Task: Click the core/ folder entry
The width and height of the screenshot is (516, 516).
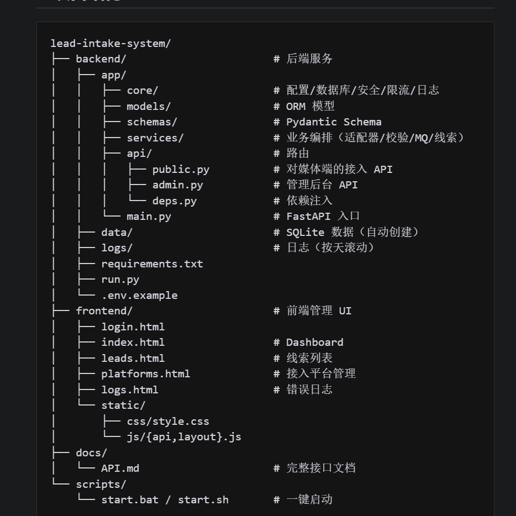Action: [143, 91]
